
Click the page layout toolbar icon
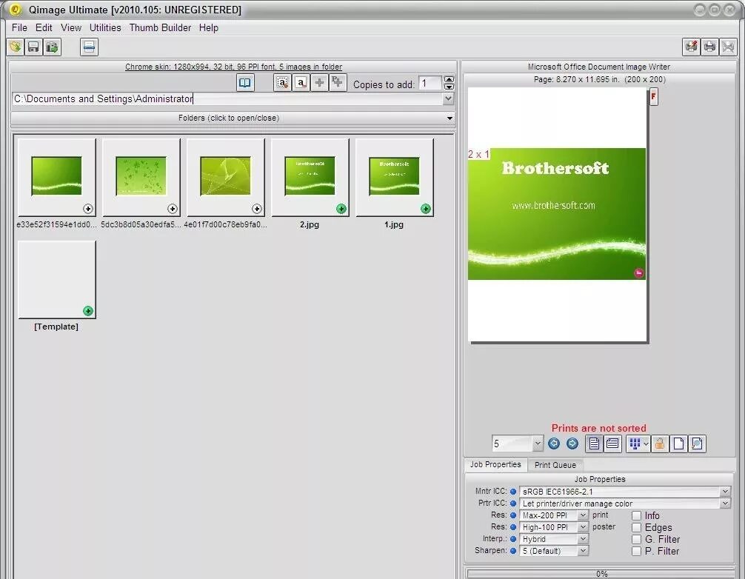[89, 47]
